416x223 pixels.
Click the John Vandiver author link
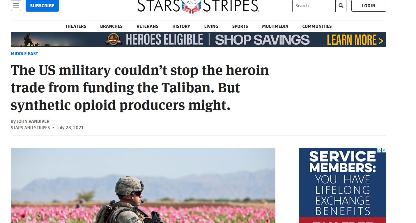33,121
